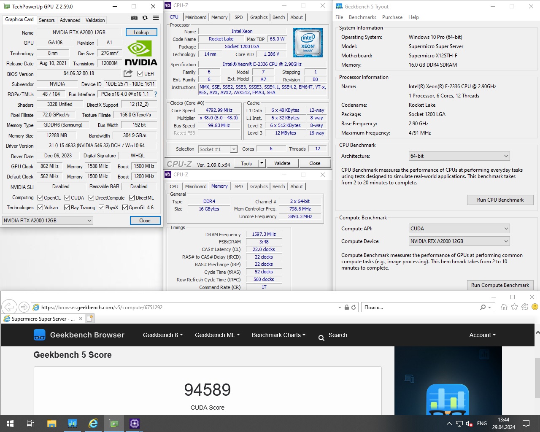Refresh GPU-Z data with the reload icon
The image size is (540, 432).
tap(145, 18)
